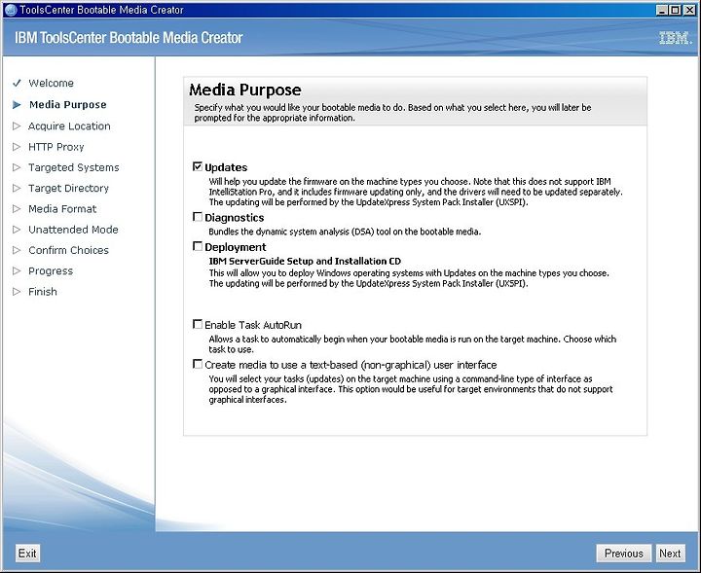Toggle Enable Task AutoRun checkbox
Image resolution: width=701 pixels, height=573 pixels.
tap(197, 324)
